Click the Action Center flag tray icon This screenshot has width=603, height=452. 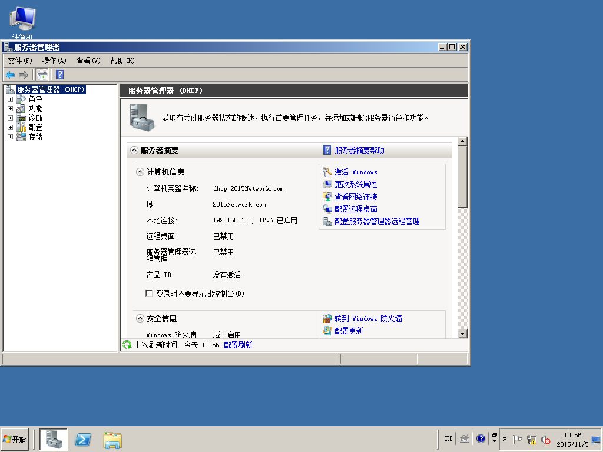click(x=518, y=439)
